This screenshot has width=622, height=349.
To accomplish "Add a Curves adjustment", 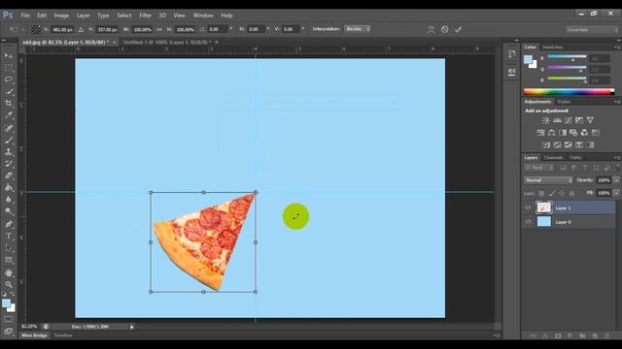I will (x=569, y=120).
